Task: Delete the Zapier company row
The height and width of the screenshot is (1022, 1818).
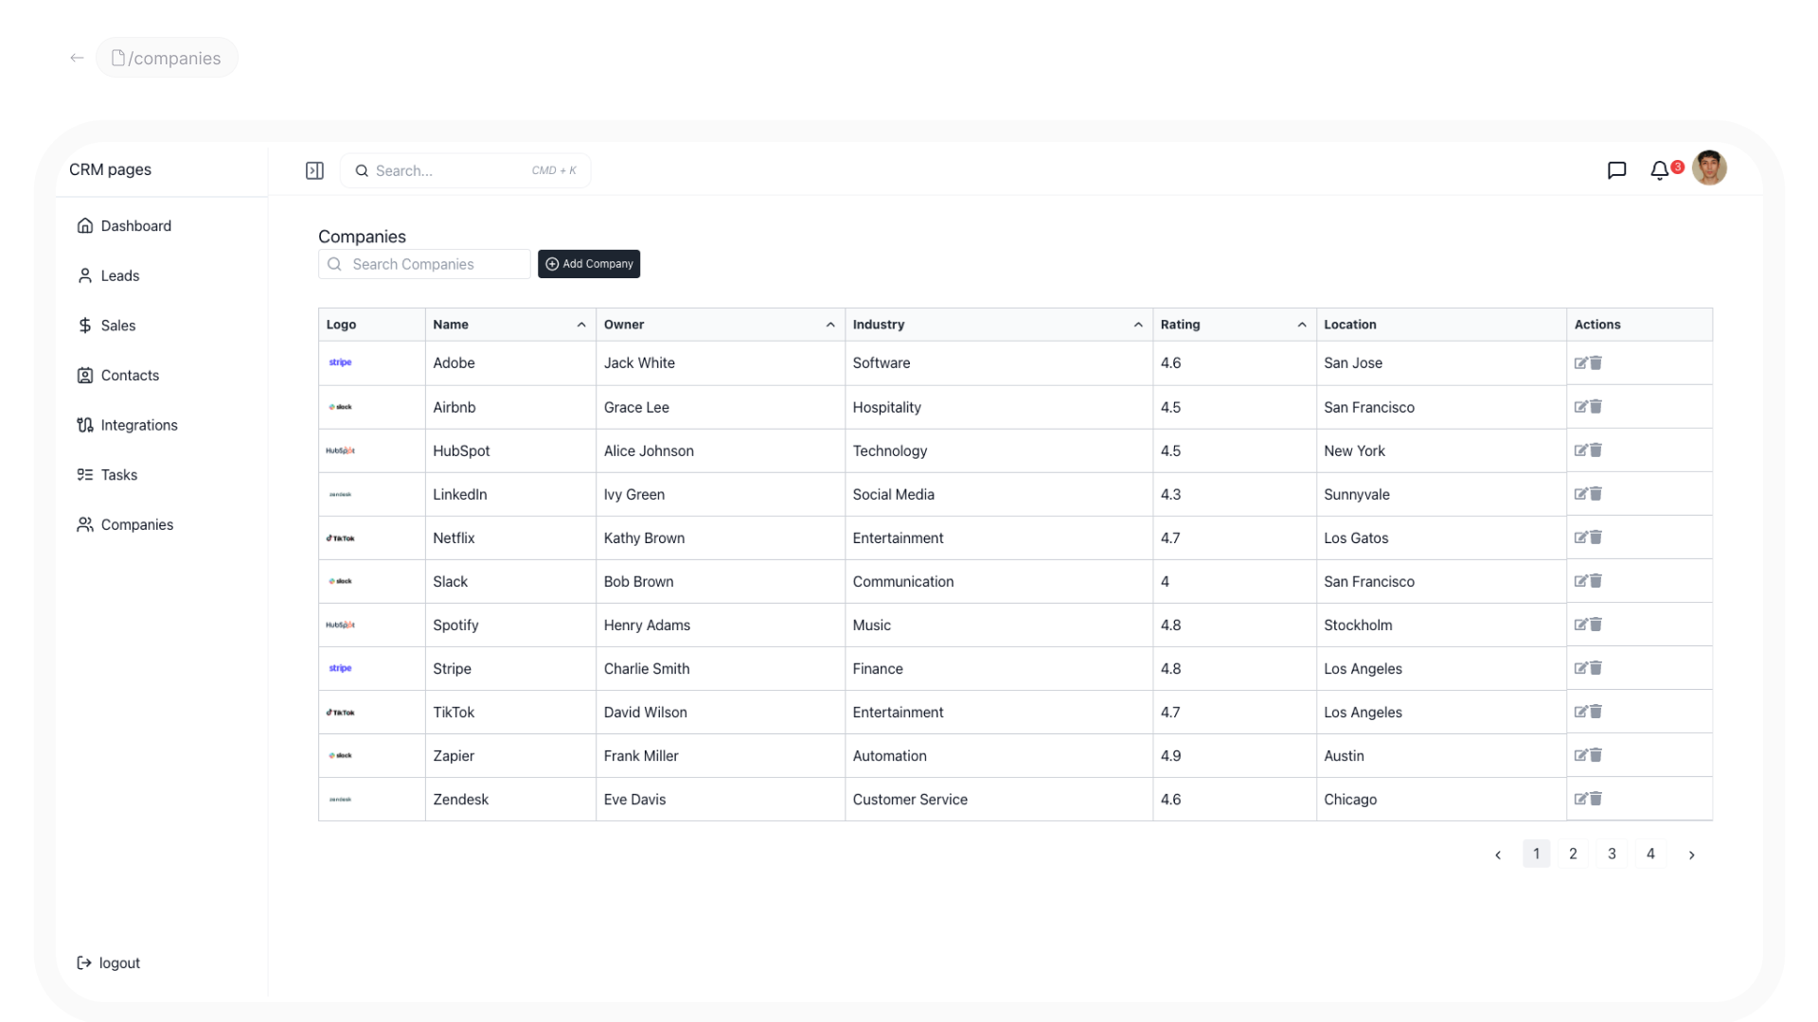Action: (x=1595, y=754)
